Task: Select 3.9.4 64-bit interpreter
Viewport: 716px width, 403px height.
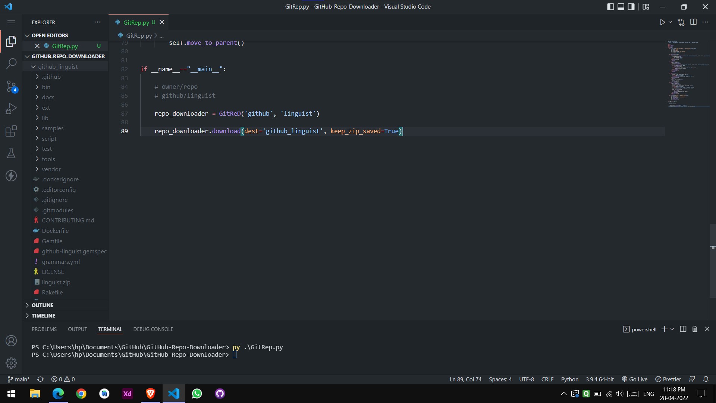Action: [x=599, y=379]
